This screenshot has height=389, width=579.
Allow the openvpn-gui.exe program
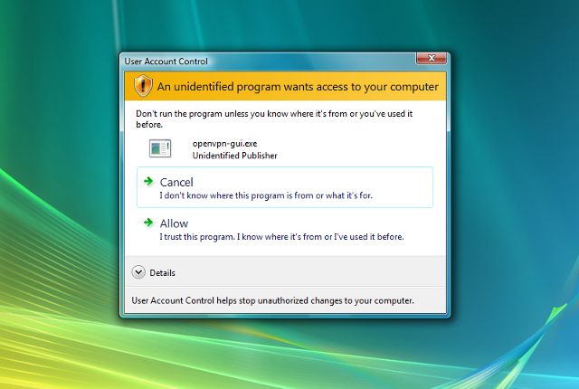(285, 229)
